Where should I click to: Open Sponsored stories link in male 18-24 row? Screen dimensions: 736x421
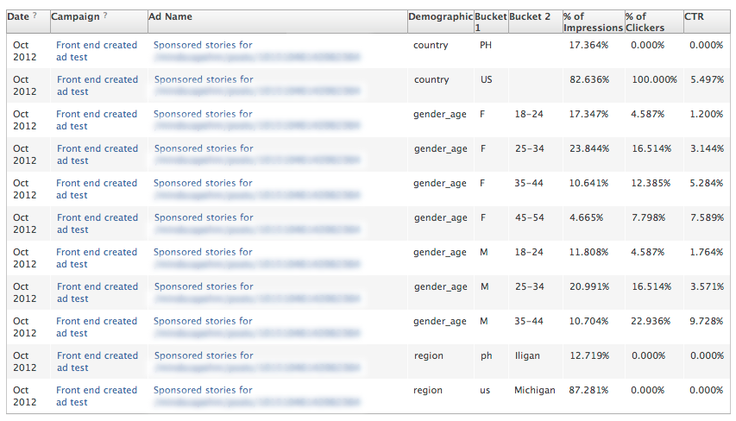coord(204,252)
